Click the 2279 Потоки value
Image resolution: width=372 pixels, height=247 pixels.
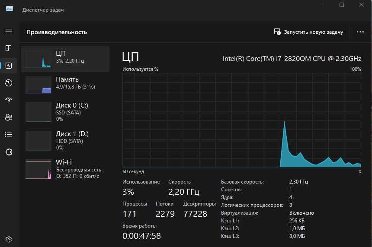pyautogui.click(x=165, y=214)
